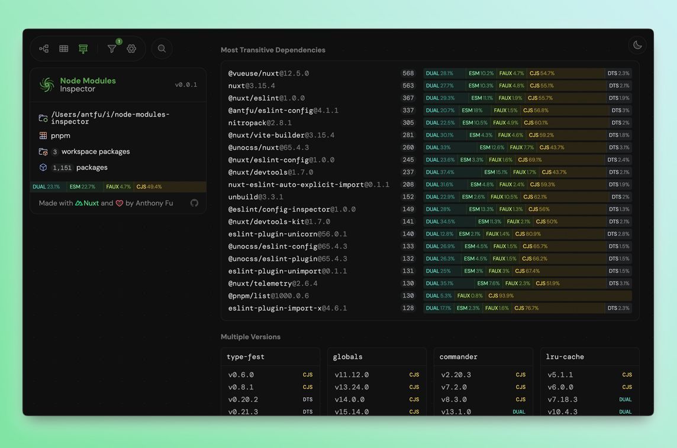Screen dimensions: 677x448
Task: Follow the Nuxt link in footer
Action: [87, 203]
